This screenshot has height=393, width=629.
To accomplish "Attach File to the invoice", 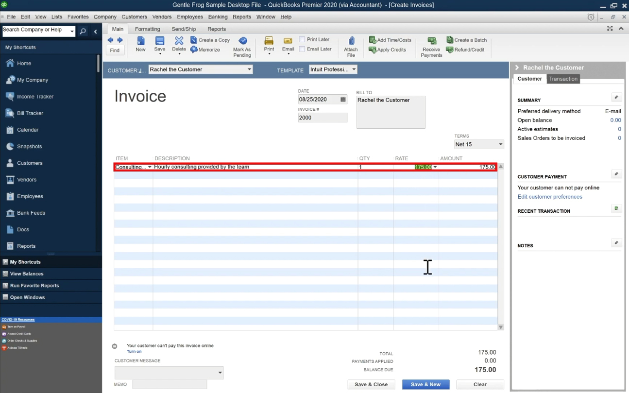I will pyautogui.click(x=351, y=47).
